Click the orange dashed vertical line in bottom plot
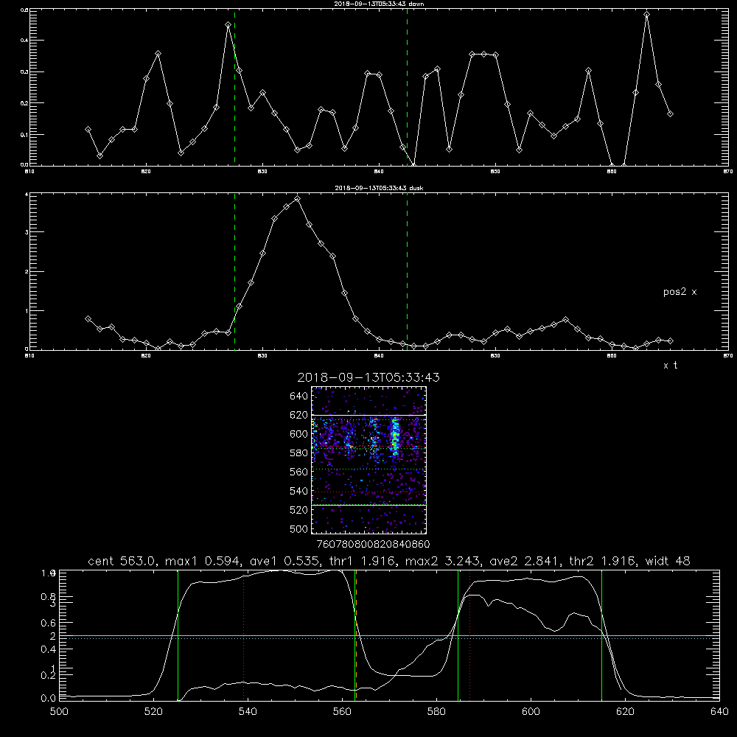The height and width of the screenshot is (737, 737). [356, 635]
